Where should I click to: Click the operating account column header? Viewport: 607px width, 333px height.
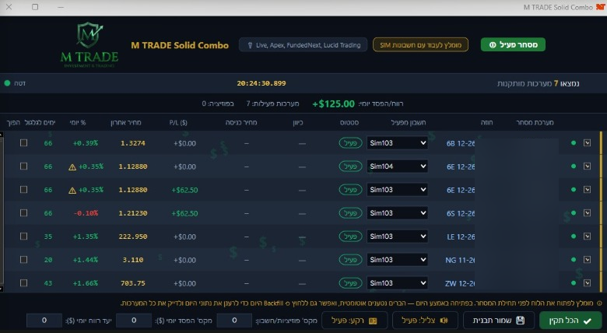tap(408, 122)
